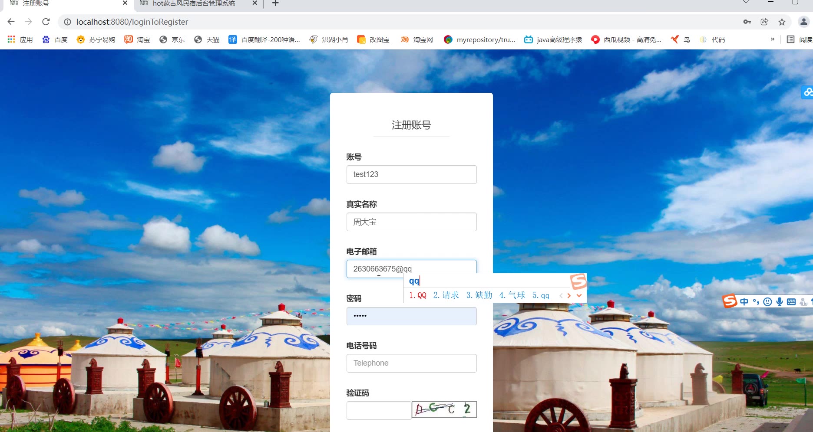Expand the IME candidate list

tap(579, 295)
